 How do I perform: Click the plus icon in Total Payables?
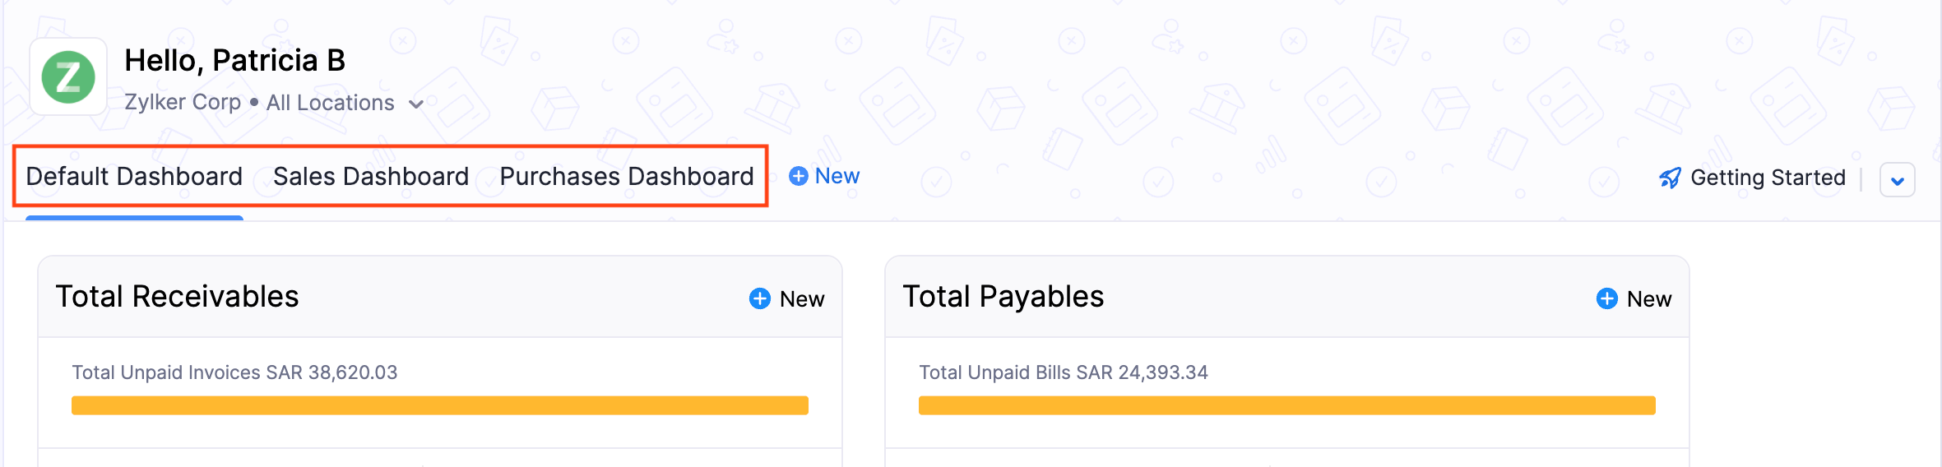1606,298
